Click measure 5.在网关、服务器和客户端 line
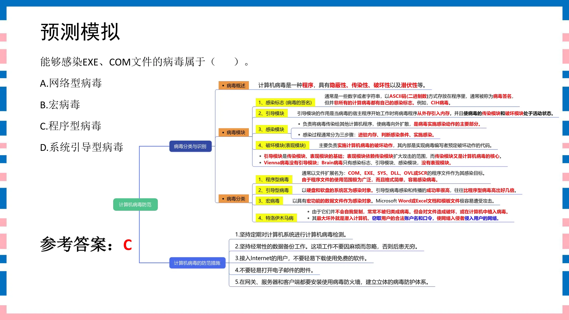The height and width of the screenshot is (320, 569). tap(332, 282)
